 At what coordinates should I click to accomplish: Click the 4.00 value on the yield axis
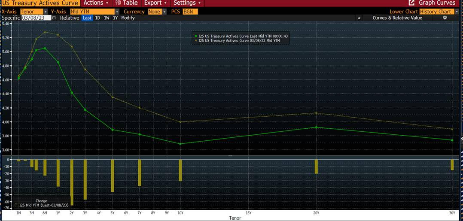tap(6, 122)
